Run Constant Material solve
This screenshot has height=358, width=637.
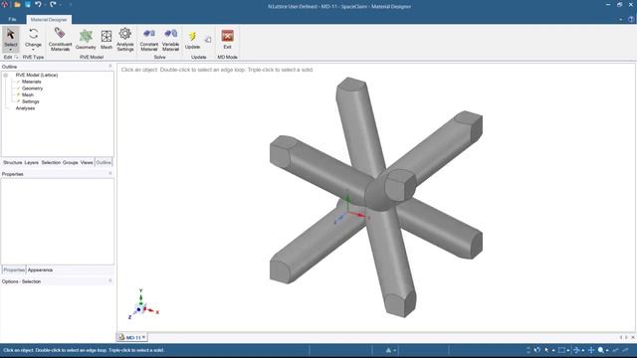(149, 39)
